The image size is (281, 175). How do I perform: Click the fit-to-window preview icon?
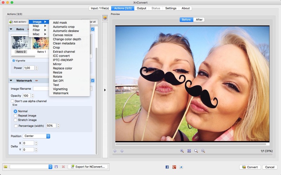(x=189, y=151)
